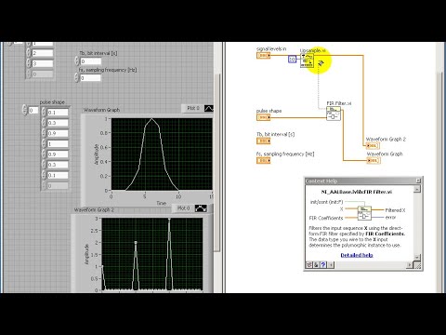Click the Time axis label of Waveform Graph
Viewport: 446px width, 335px height.
pos(162,203)
